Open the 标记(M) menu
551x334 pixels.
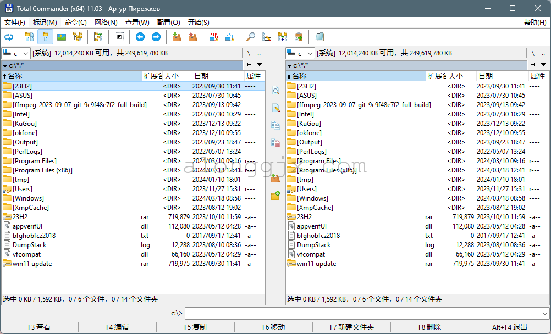click(x=45, y=23)
